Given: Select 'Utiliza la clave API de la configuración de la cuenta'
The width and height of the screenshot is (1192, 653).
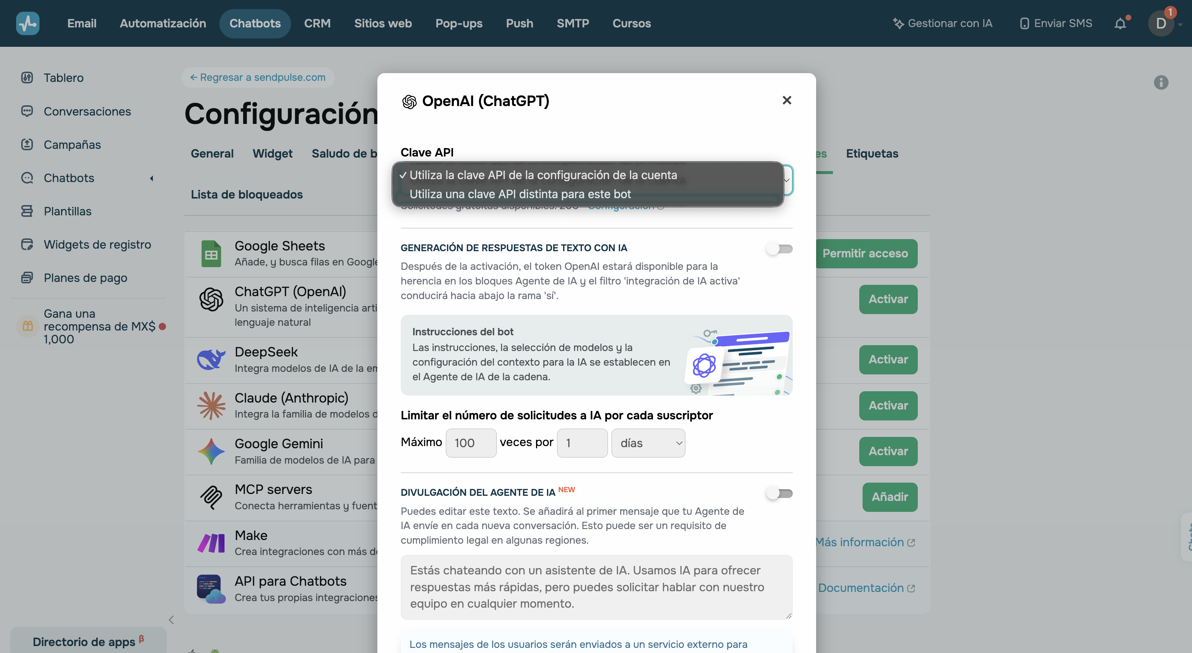Looking at the screenshot, I should tap(588, 175).
